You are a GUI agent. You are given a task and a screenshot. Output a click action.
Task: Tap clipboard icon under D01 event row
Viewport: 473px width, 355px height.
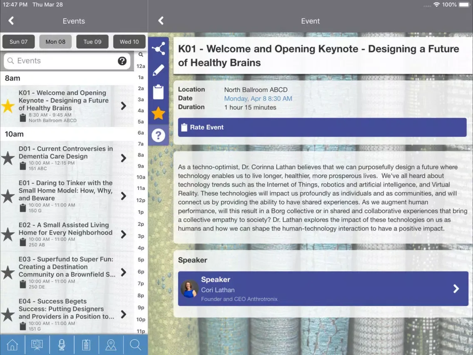(22, 166)
